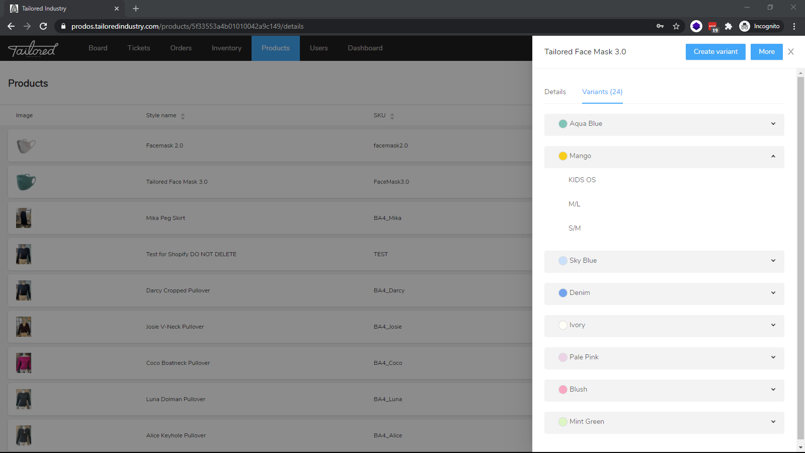Screen dimensions: 805x453
Task: Go back in browser history
Action: pyautogui.click(x=11, y=26)
